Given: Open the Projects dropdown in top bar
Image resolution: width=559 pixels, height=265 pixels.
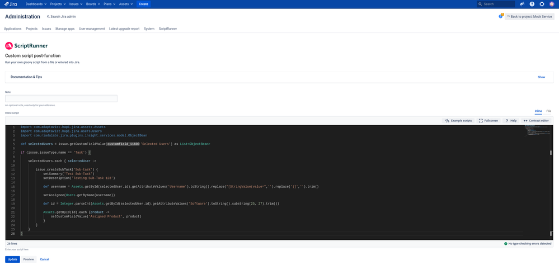Looking at the screenshot, I should tap(58, 4).
